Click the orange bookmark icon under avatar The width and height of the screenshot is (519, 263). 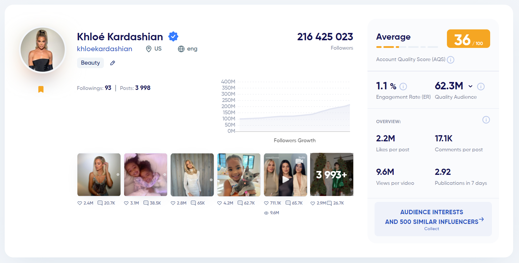[41, 89]
